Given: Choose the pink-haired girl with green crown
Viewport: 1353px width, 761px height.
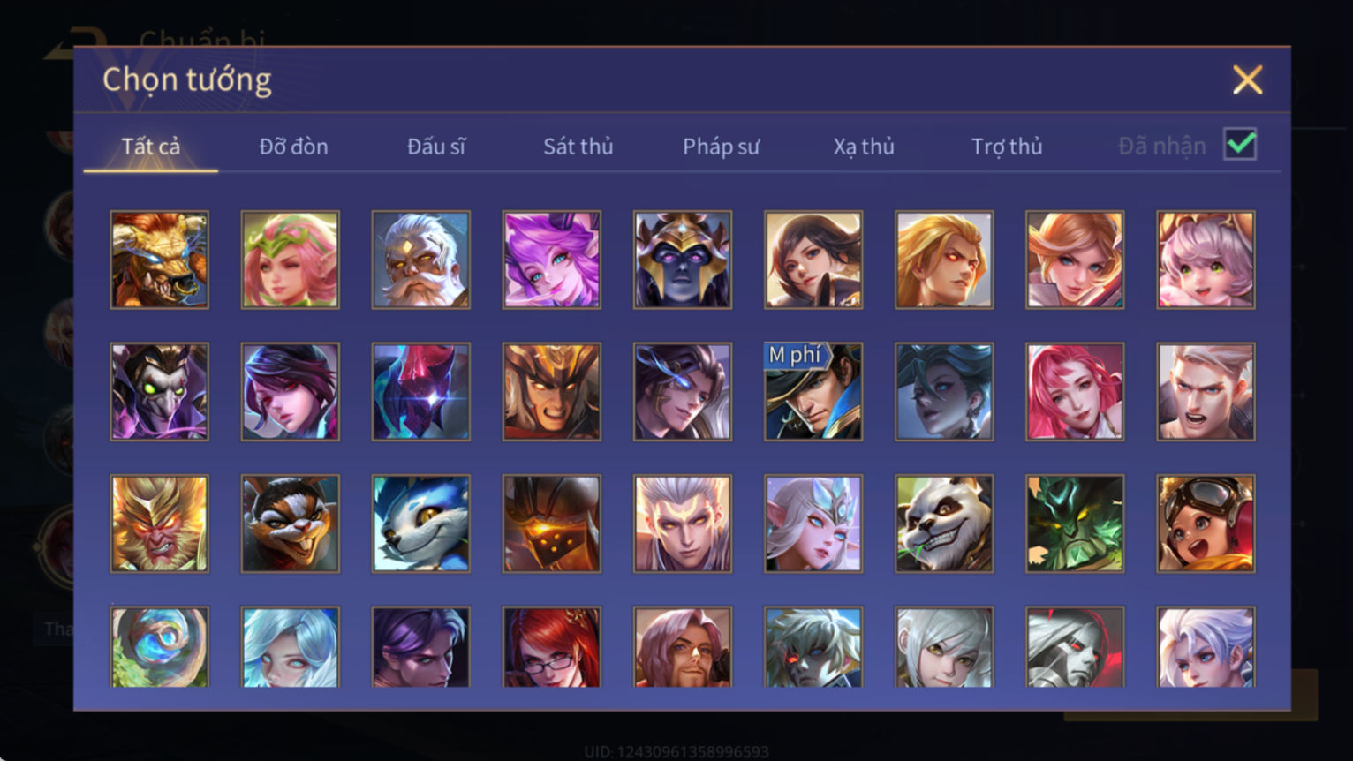Looking at the screenshot, I should coord(291,260).
